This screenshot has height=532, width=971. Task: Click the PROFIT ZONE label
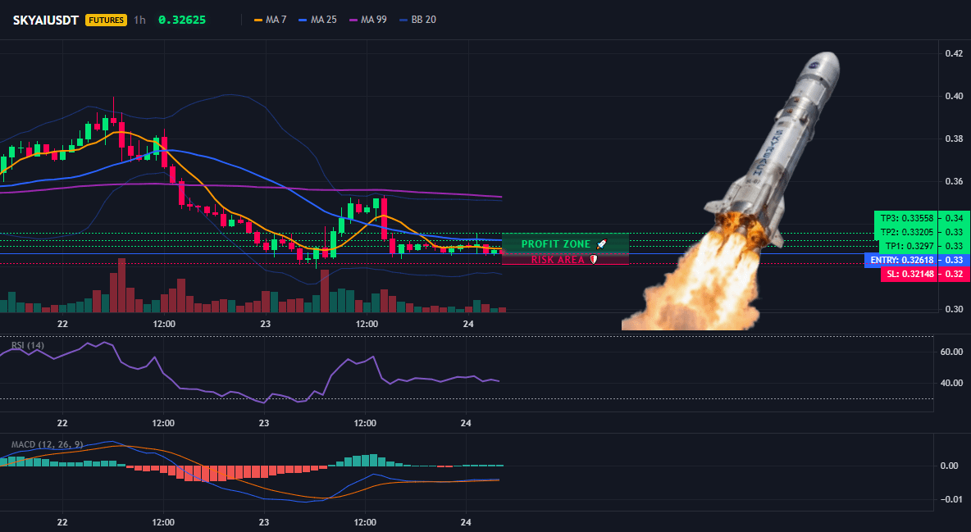pyautogui.click(x=555, y=244)
